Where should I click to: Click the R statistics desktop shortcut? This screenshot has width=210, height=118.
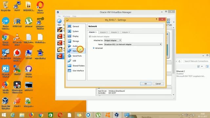17,22
